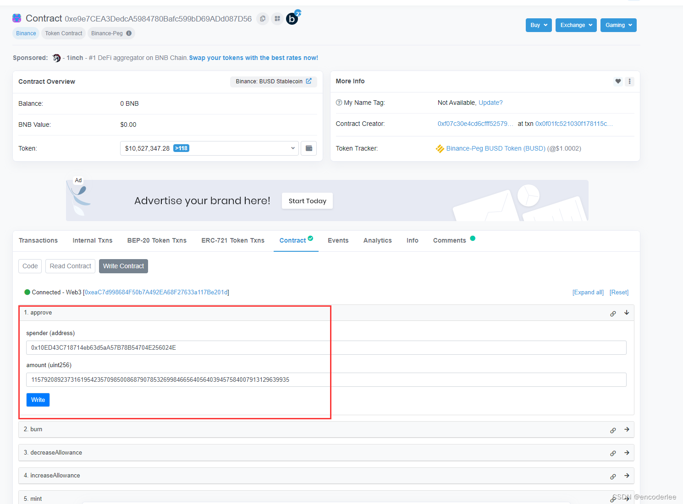The image size is (683, 504).
Task: Copy the permalink icon for increaseAllowance method
Action: [x=613, y=477]
